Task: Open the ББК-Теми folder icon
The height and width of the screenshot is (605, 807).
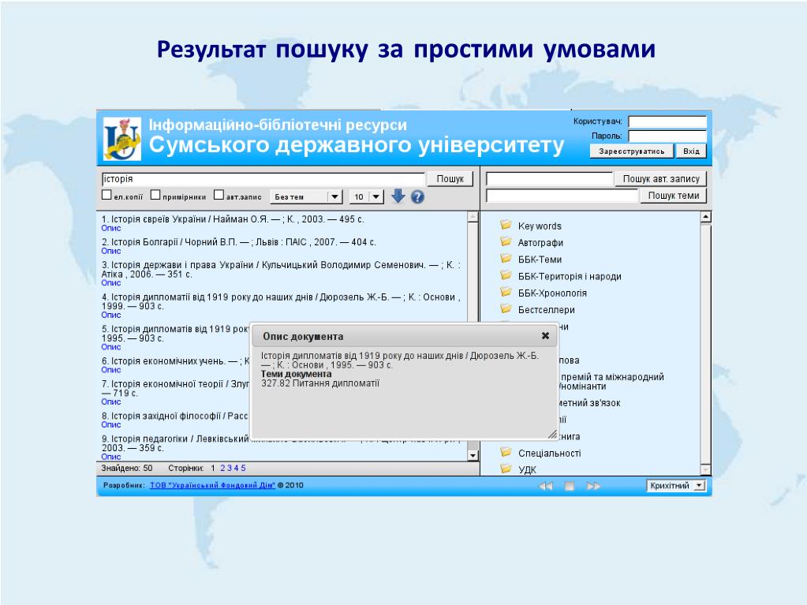Action: (506, 258)
